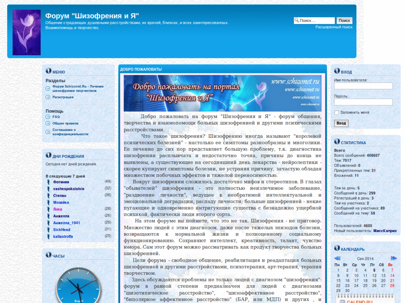Viewport: 405px width, 303px height.
Task: Open the Регистрация menu link
Action: pyautogui.click(x=63, y=97)
